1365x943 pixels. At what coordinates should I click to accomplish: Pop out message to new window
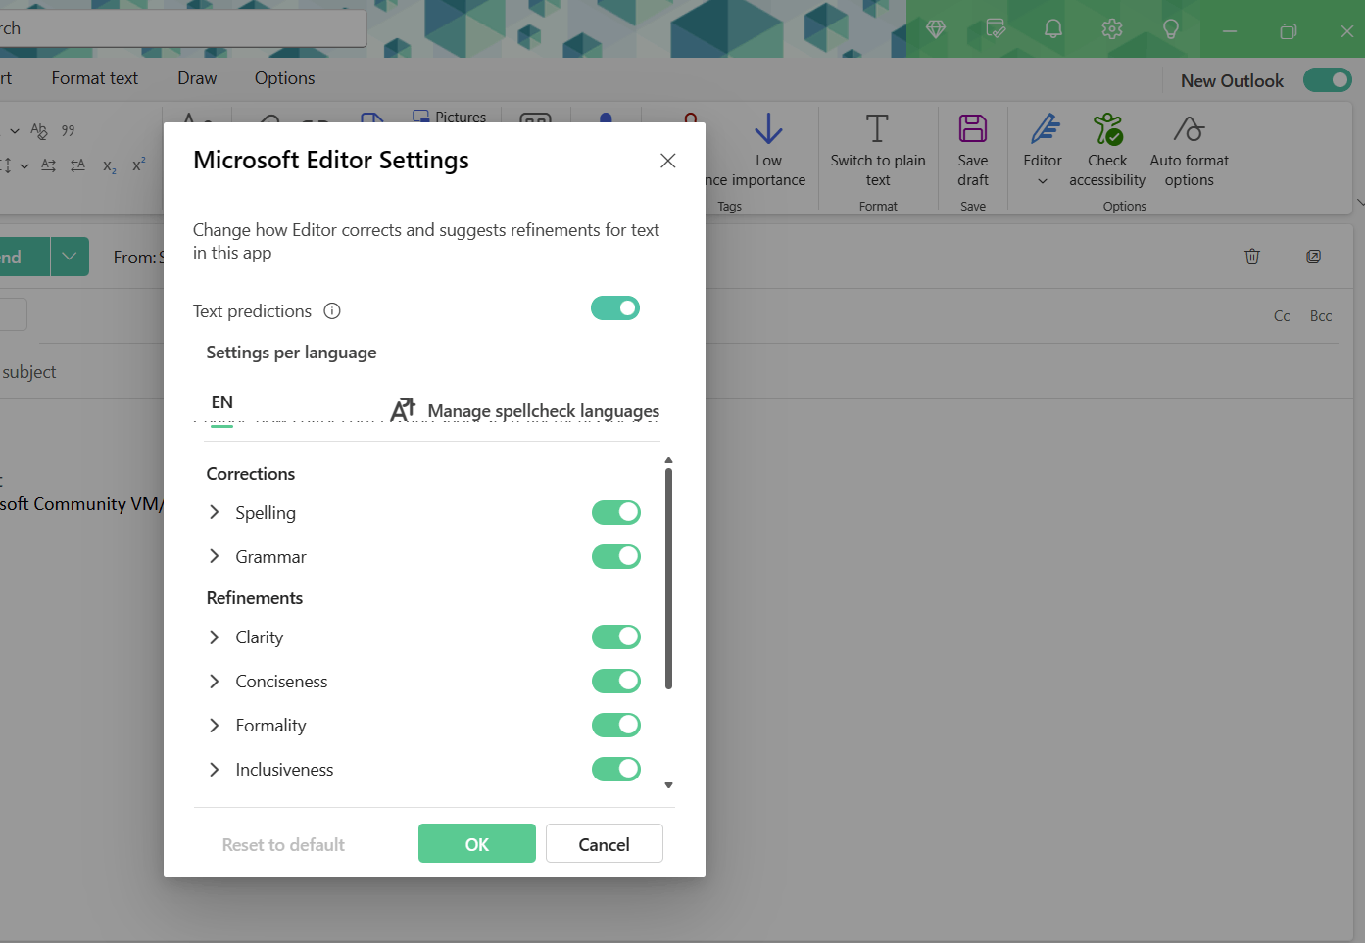point(1314,257)
